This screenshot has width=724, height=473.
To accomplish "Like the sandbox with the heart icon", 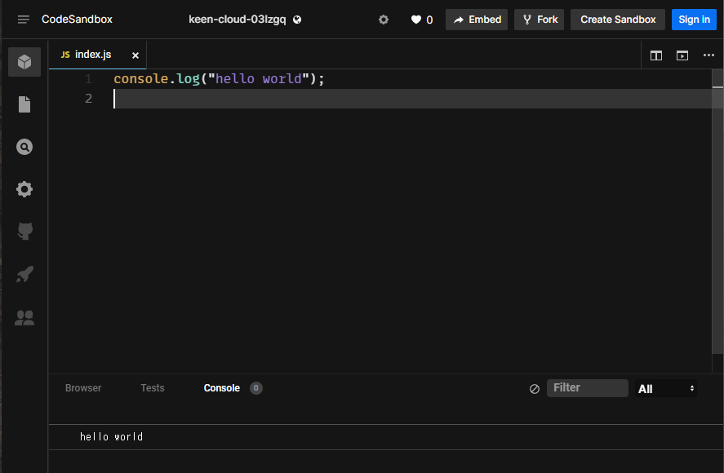I will click(416, 20).
